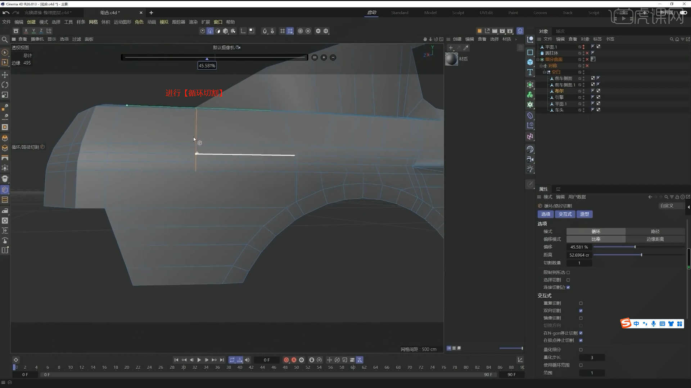Screen dimensions: 691x388
Task: Click the record active objects button
Action: coord(286,360)
